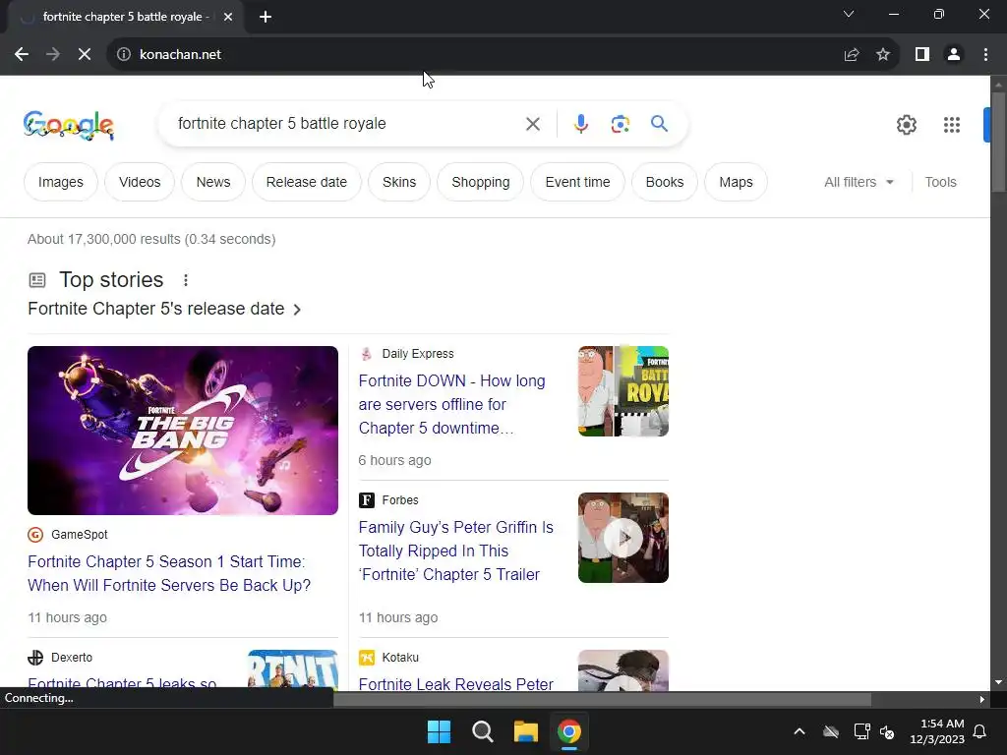This screenshot has width=1007, height=755.
Task: Open the clock showing 1:54 AM
Action: click(937, 731)
